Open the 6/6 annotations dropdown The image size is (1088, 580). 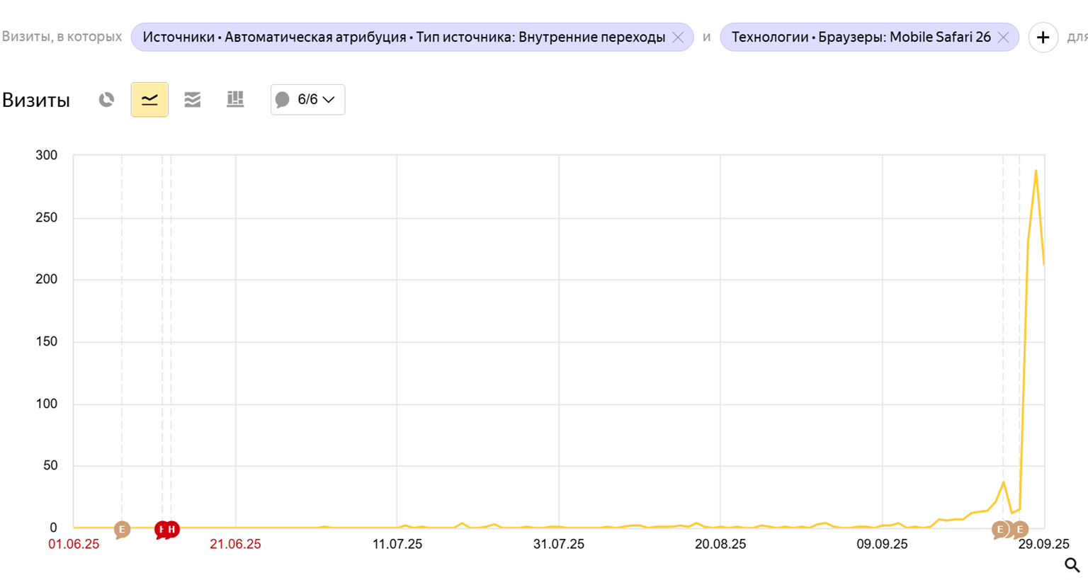pyautogui.click(x=307, y=100)
